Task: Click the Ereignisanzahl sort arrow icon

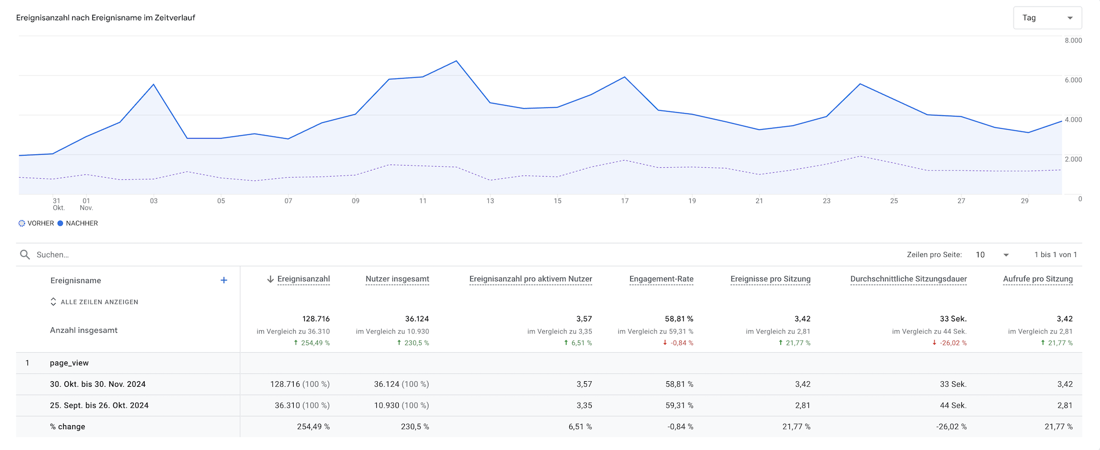Action: [x=270, y=279]
